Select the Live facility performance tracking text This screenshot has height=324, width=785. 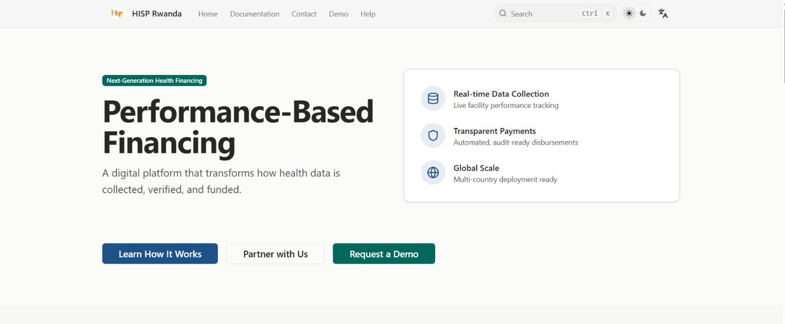click(506, 105)
